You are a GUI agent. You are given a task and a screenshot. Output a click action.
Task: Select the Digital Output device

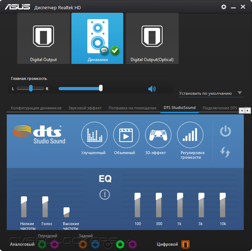43,38
